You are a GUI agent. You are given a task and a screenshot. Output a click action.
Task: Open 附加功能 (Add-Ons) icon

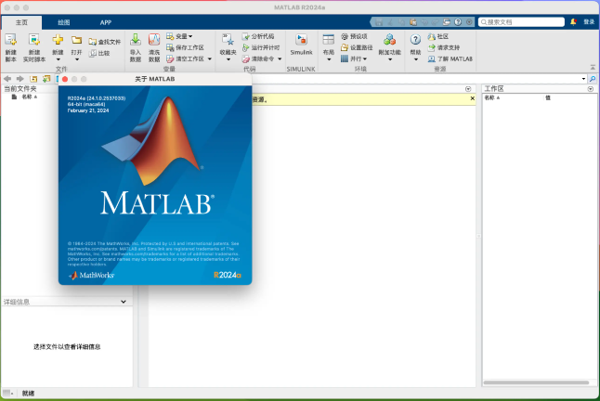click(x=390, y=40)
